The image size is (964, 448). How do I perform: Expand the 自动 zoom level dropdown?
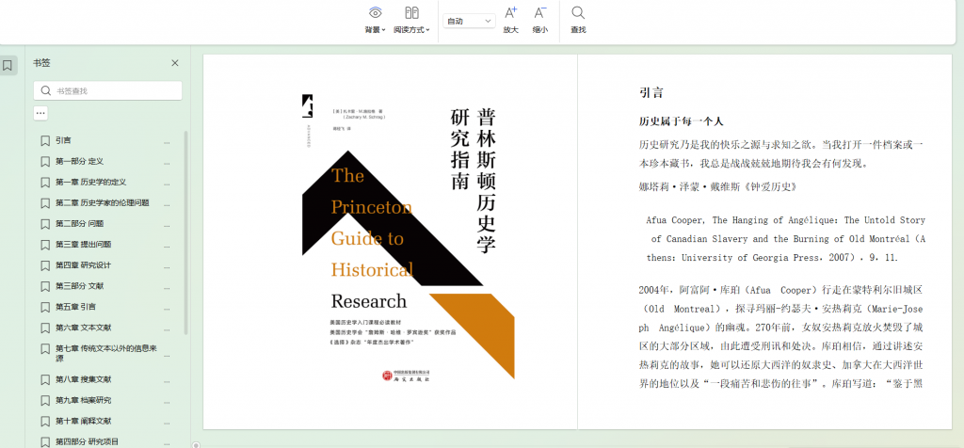(469, 21)
